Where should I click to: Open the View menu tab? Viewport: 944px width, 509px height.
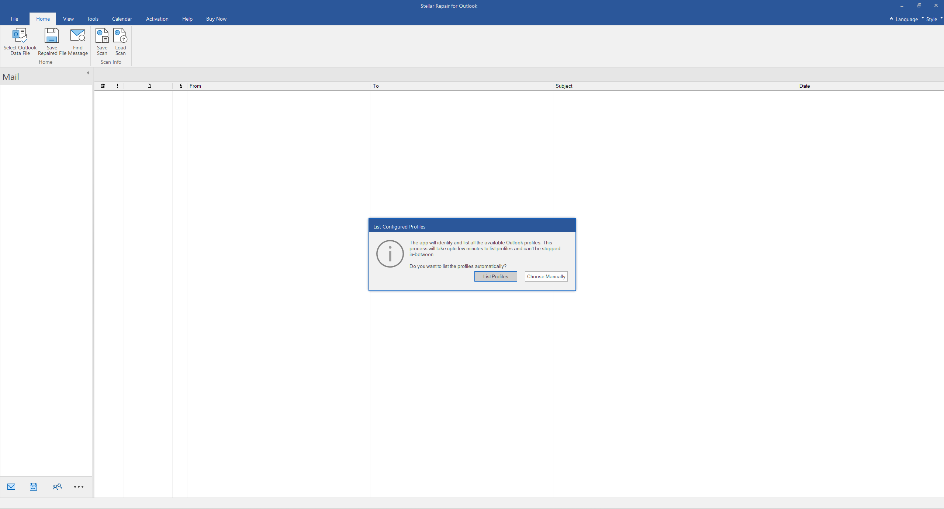[x=68, y=19]
